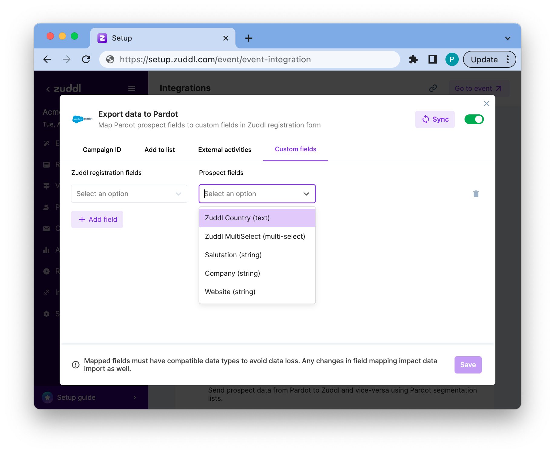
Task: Select the Setup browser tab
Action: coord(163,38)
